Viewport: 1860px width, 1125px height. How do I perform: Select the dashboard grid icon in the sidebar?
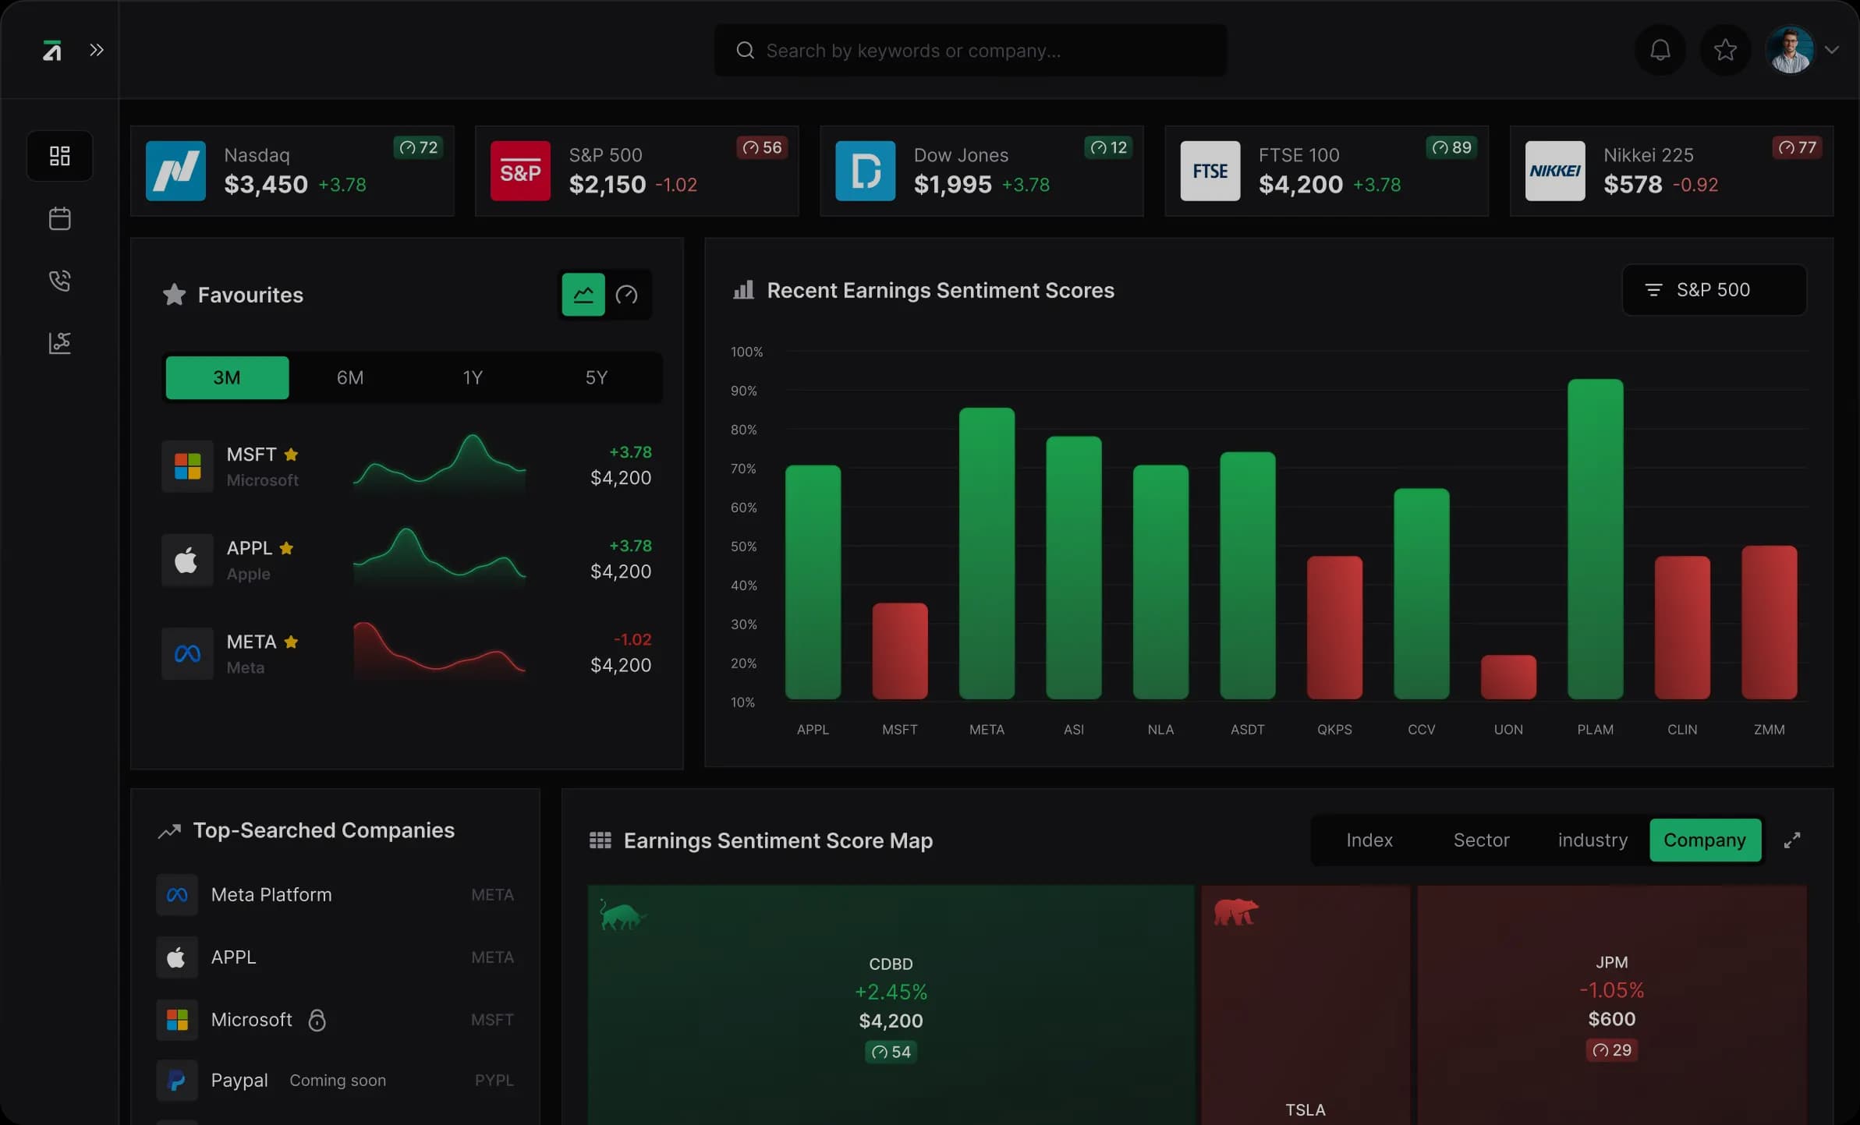59,155
